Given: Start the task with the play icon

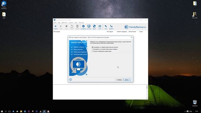Looking at the screenshot, I should click(61, 27).
